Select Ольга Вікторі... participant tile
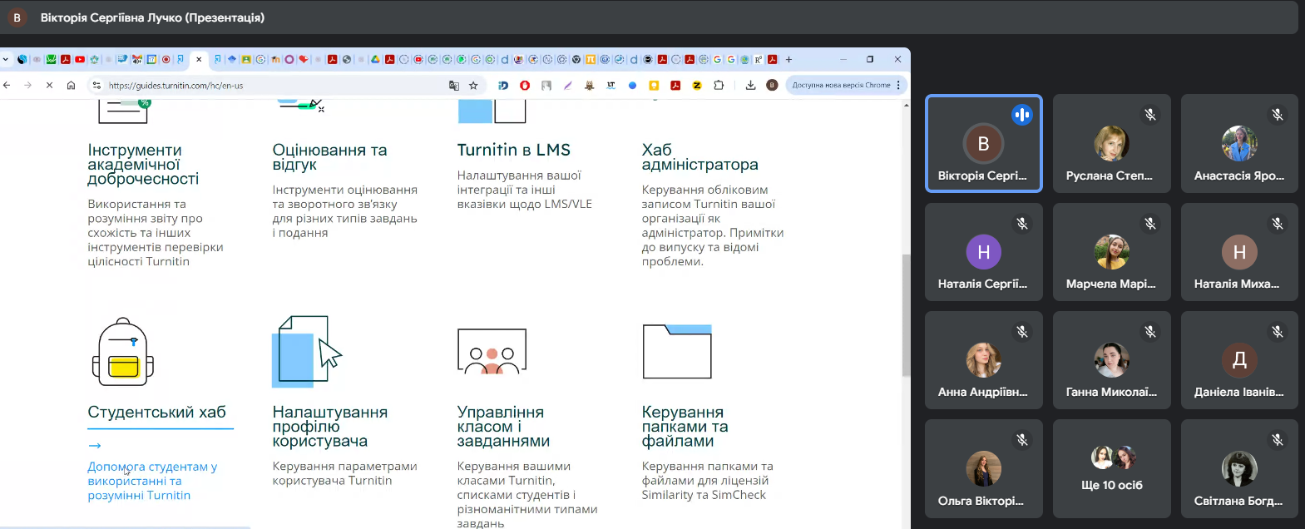1305x529 pixels. click(983, 468)
